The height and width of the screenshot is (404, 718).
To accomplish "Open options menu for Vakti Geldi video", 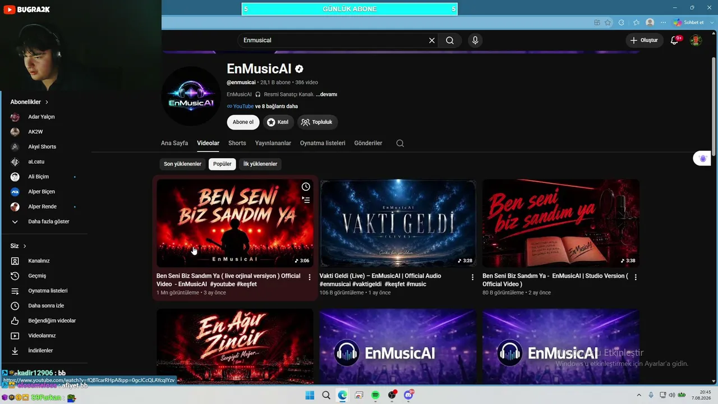I will (x=472, y=277).
